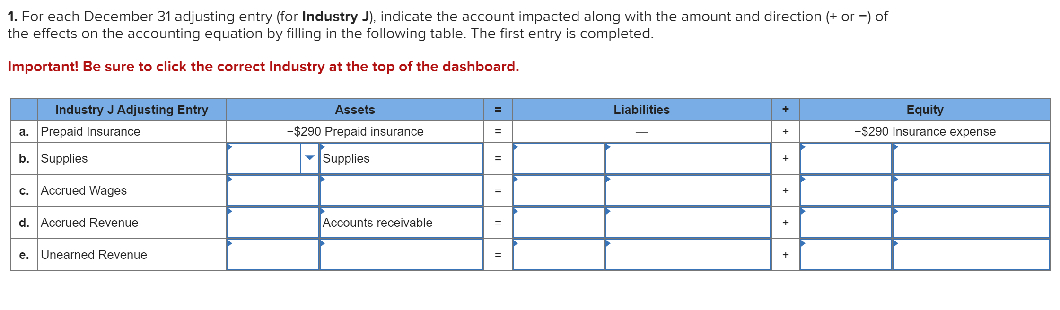Open Unearned Revenue equity account cell

(x=972, y=255)
